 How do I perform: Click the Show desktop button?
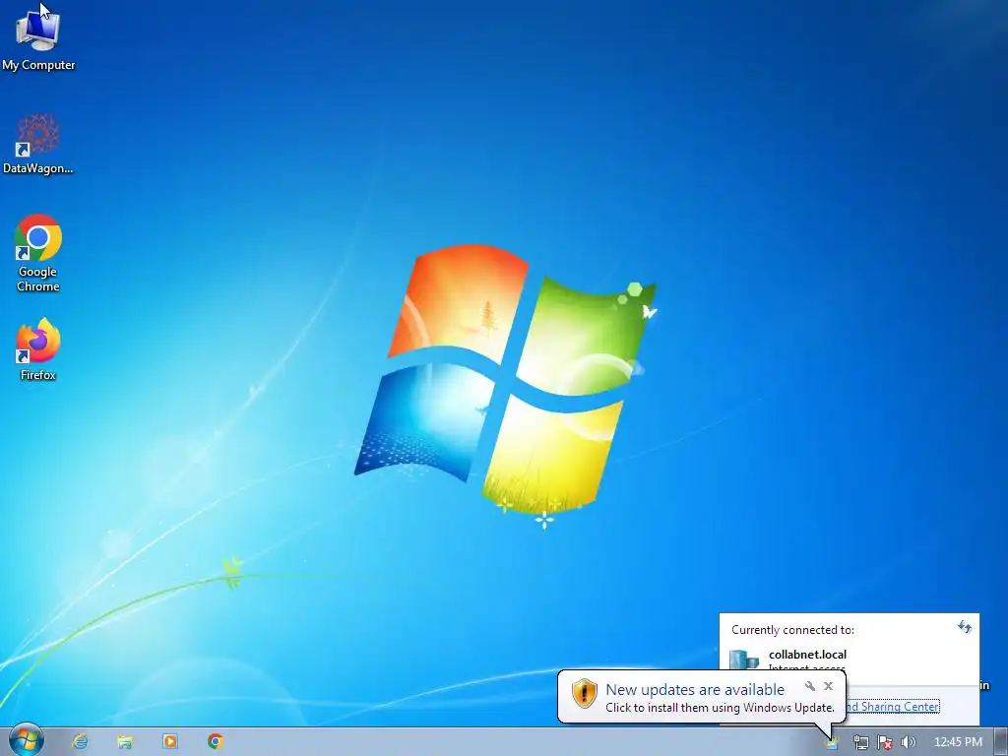coord(1001,742)
